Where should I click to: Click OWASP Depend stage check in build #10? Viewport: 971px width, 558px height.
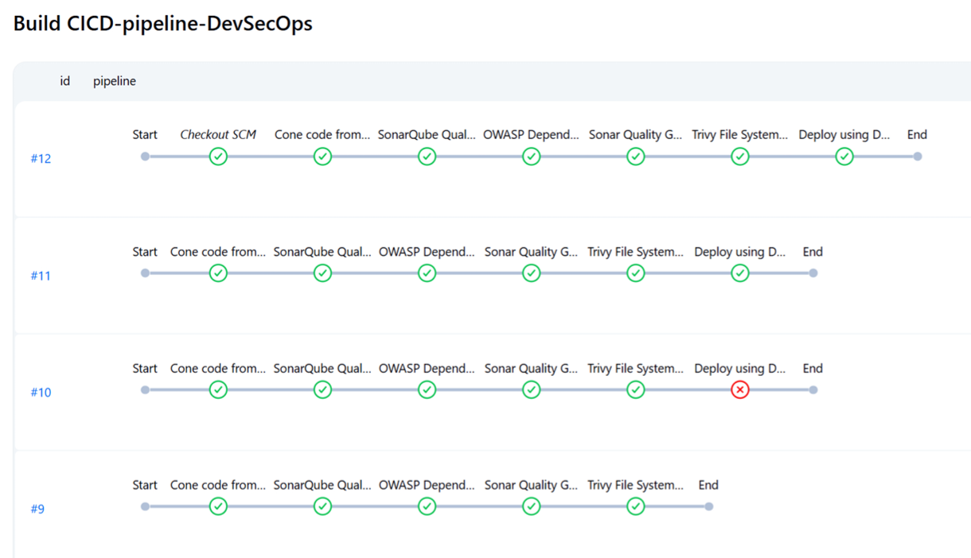coord(427,390)
